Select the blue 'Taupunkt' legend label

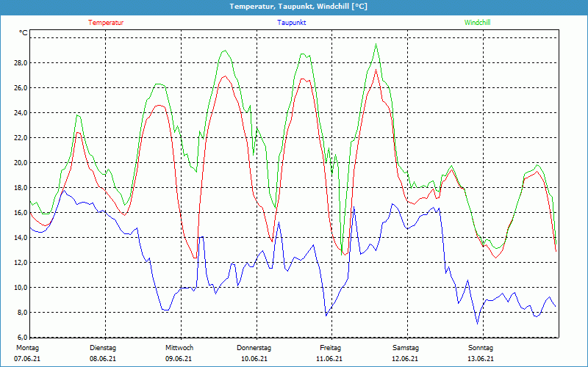point(291,23)
